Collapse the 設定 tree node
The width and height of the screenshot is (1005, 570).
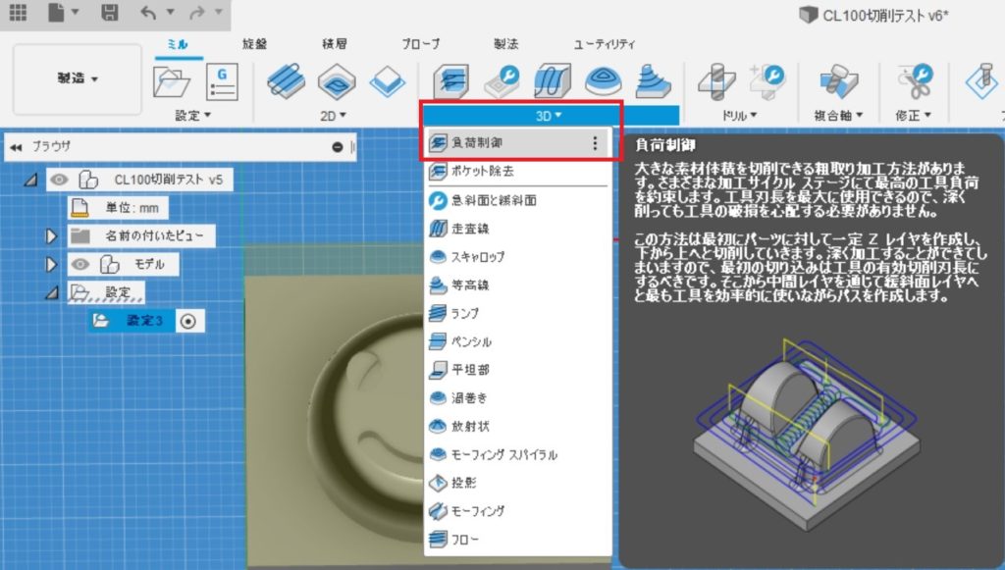(52, 292)
